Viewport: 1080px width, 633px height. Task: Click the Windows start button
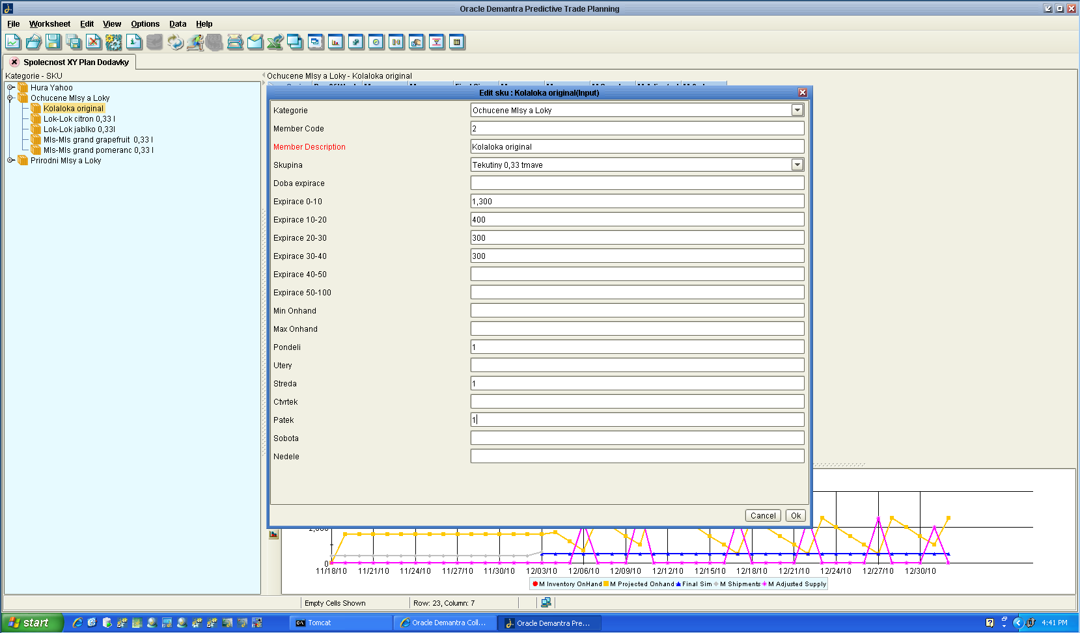click(x=31, y=623)
